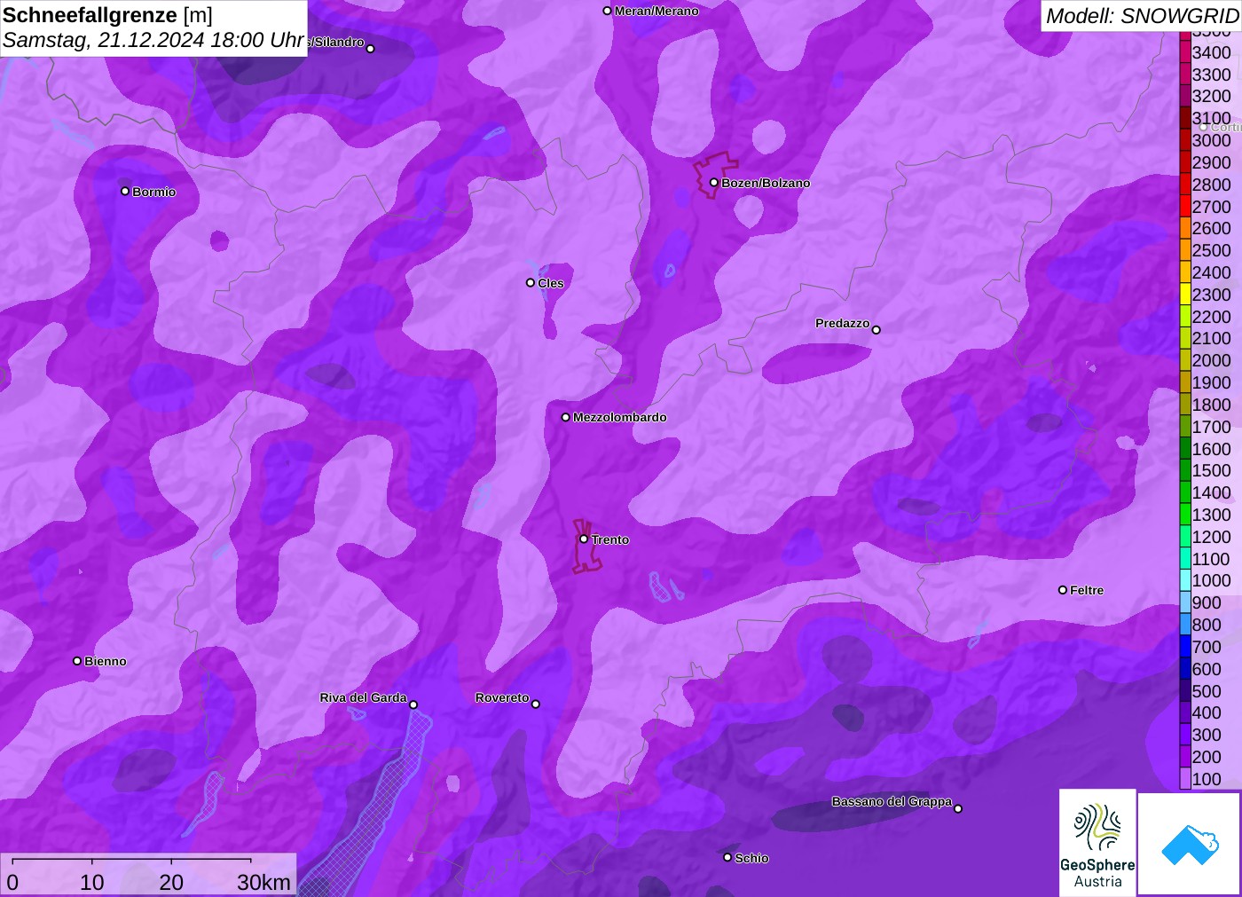This screenshot has height=897, width=1242.
Task: Click the legend value 200
Action: click(1207, 757)
